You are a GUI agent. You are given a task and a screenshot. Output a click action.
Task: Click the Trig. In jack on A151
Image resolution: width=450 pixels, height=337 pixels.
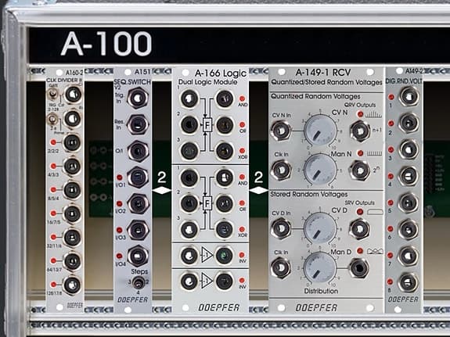point(138,98)
